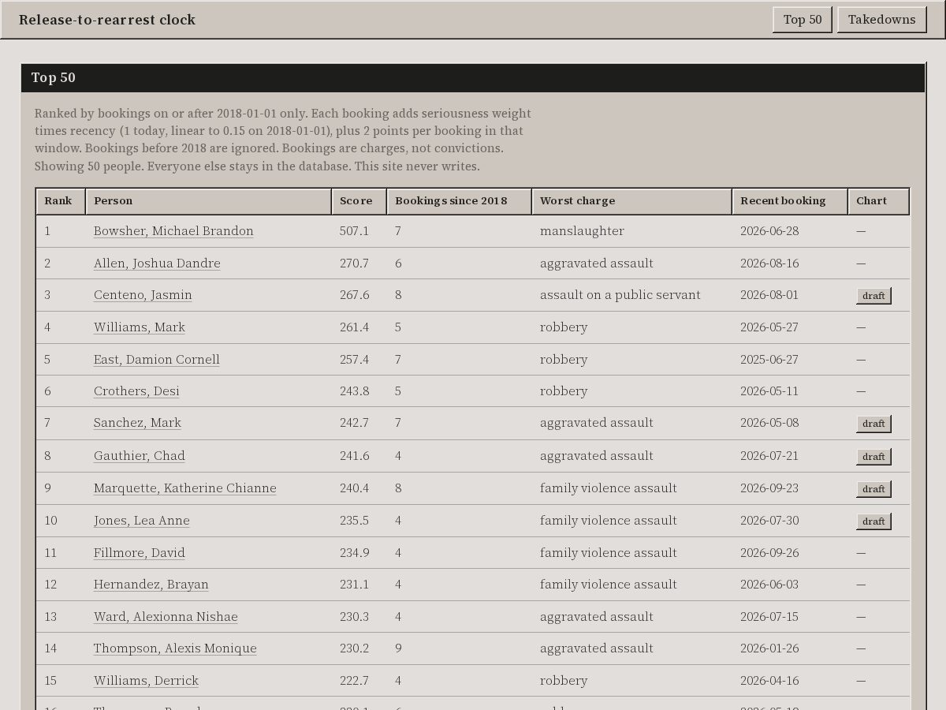Click the Rank column header

tap(61, 201)
